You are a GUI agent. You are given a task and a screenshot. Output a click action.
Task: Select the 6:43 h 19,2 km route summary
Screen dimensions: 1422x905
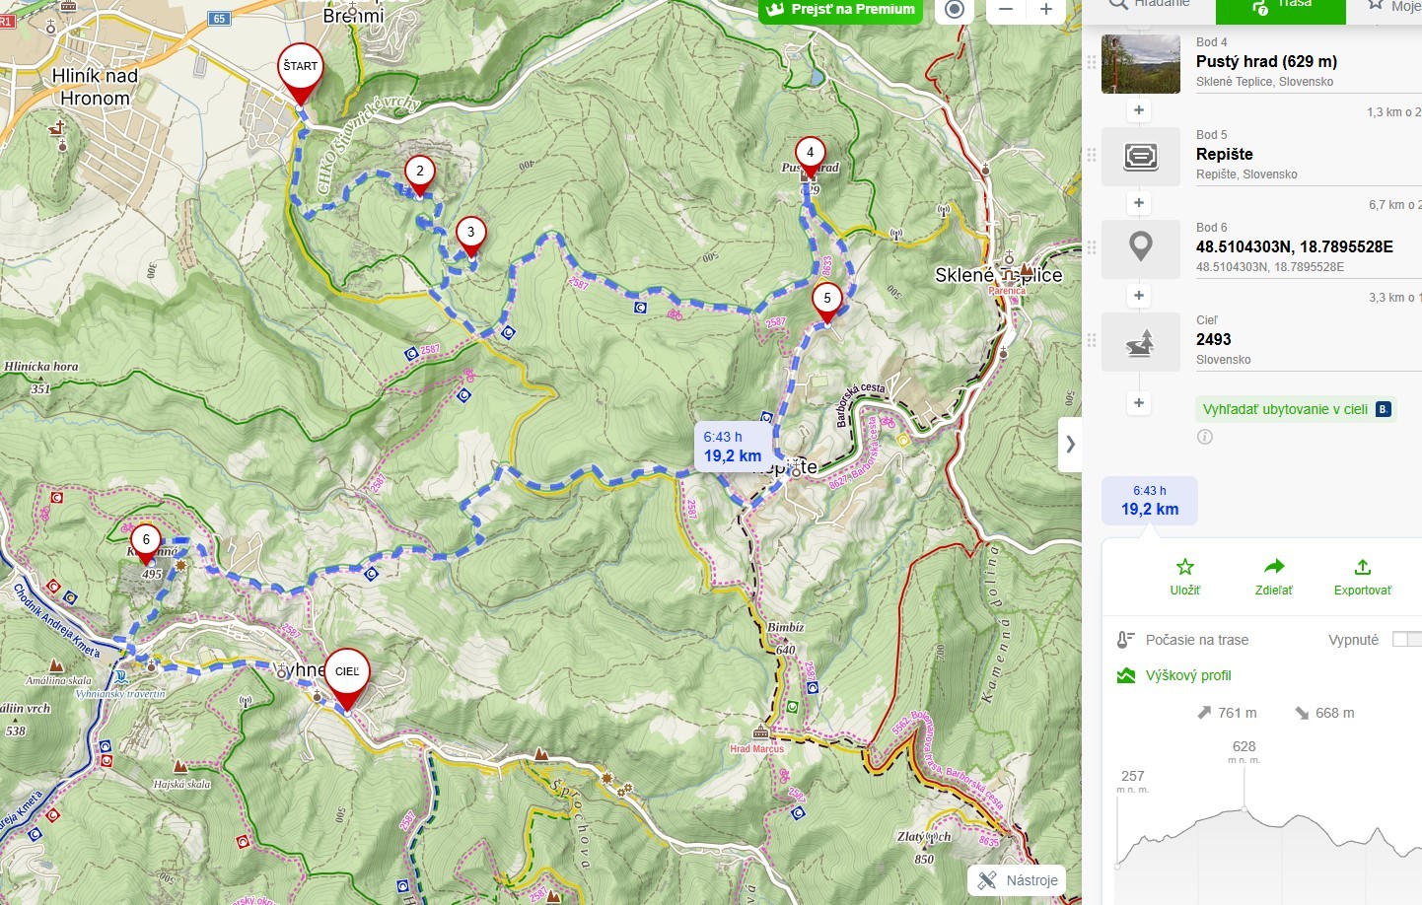coord(1150,501)
